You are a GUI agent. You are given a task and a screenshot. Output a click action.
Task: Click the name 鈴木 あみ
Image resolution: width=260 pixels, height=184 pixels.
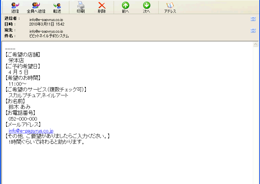point(19,107)
